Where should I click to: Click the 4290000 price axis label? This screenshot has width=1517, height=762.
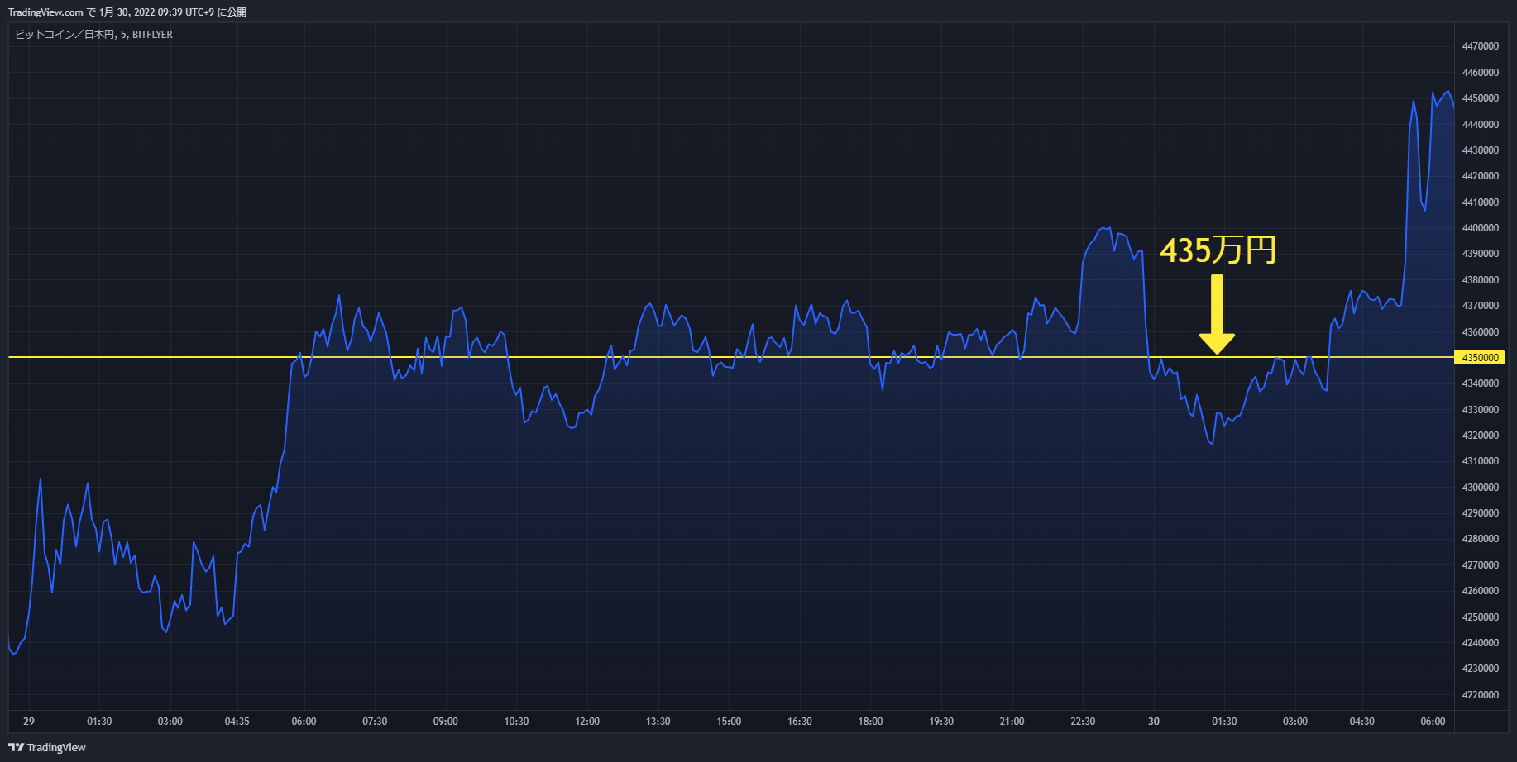[x=1480, y=513]
